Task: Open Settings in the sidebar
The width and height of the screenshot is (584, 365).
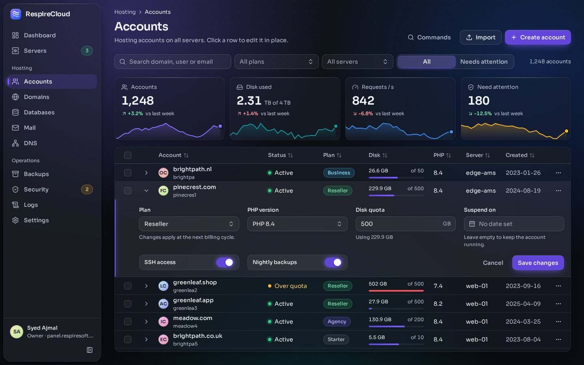Action: [52, 220]
